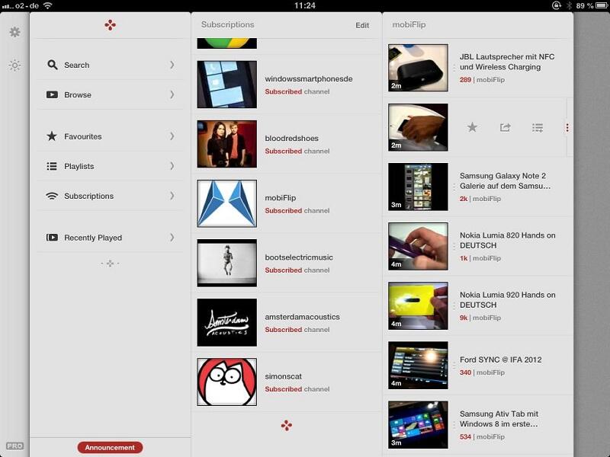This screenshot has width=610, height=457.
Task: Share the video with the share icon
Action: (x=505, y=127)
